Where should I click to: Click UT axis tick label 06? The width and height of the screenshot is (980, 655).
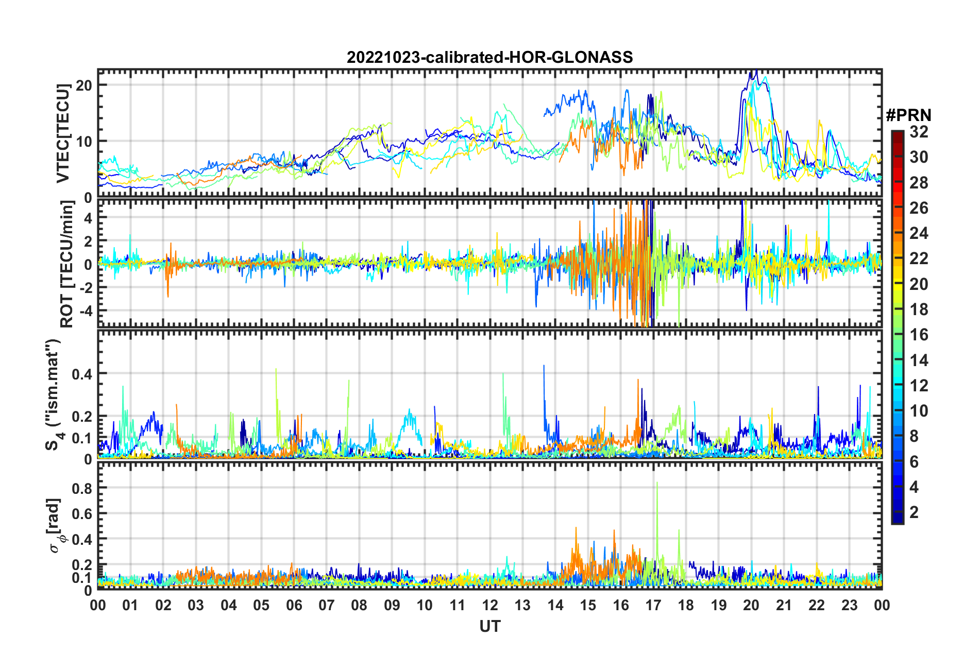pos(294,605)
